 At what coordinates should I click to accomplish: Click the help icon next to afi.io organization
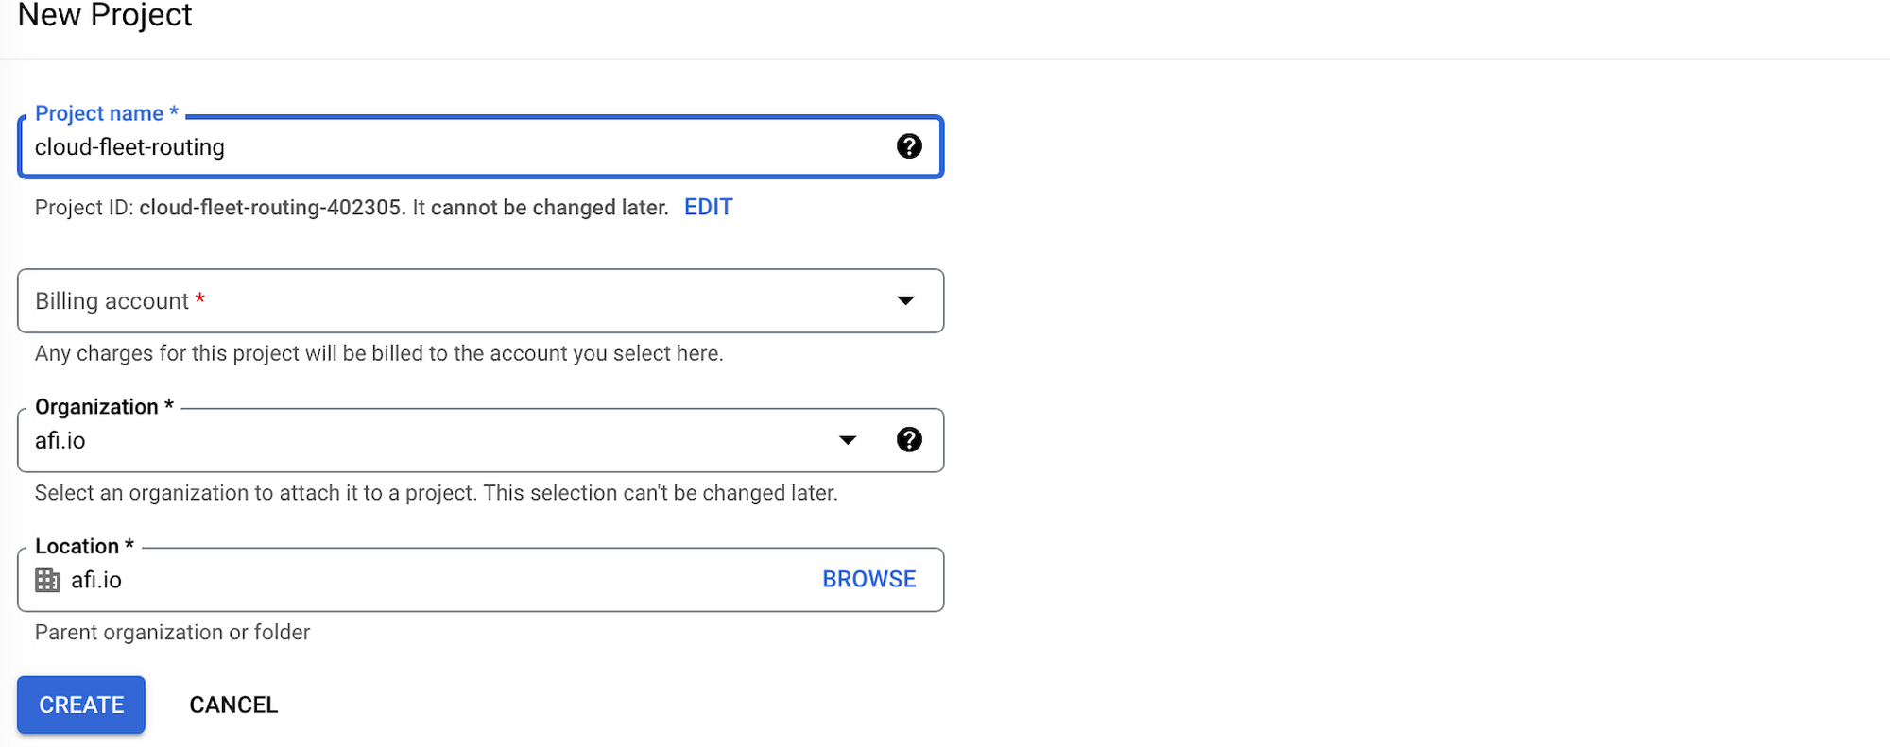(x=909, y=439)
